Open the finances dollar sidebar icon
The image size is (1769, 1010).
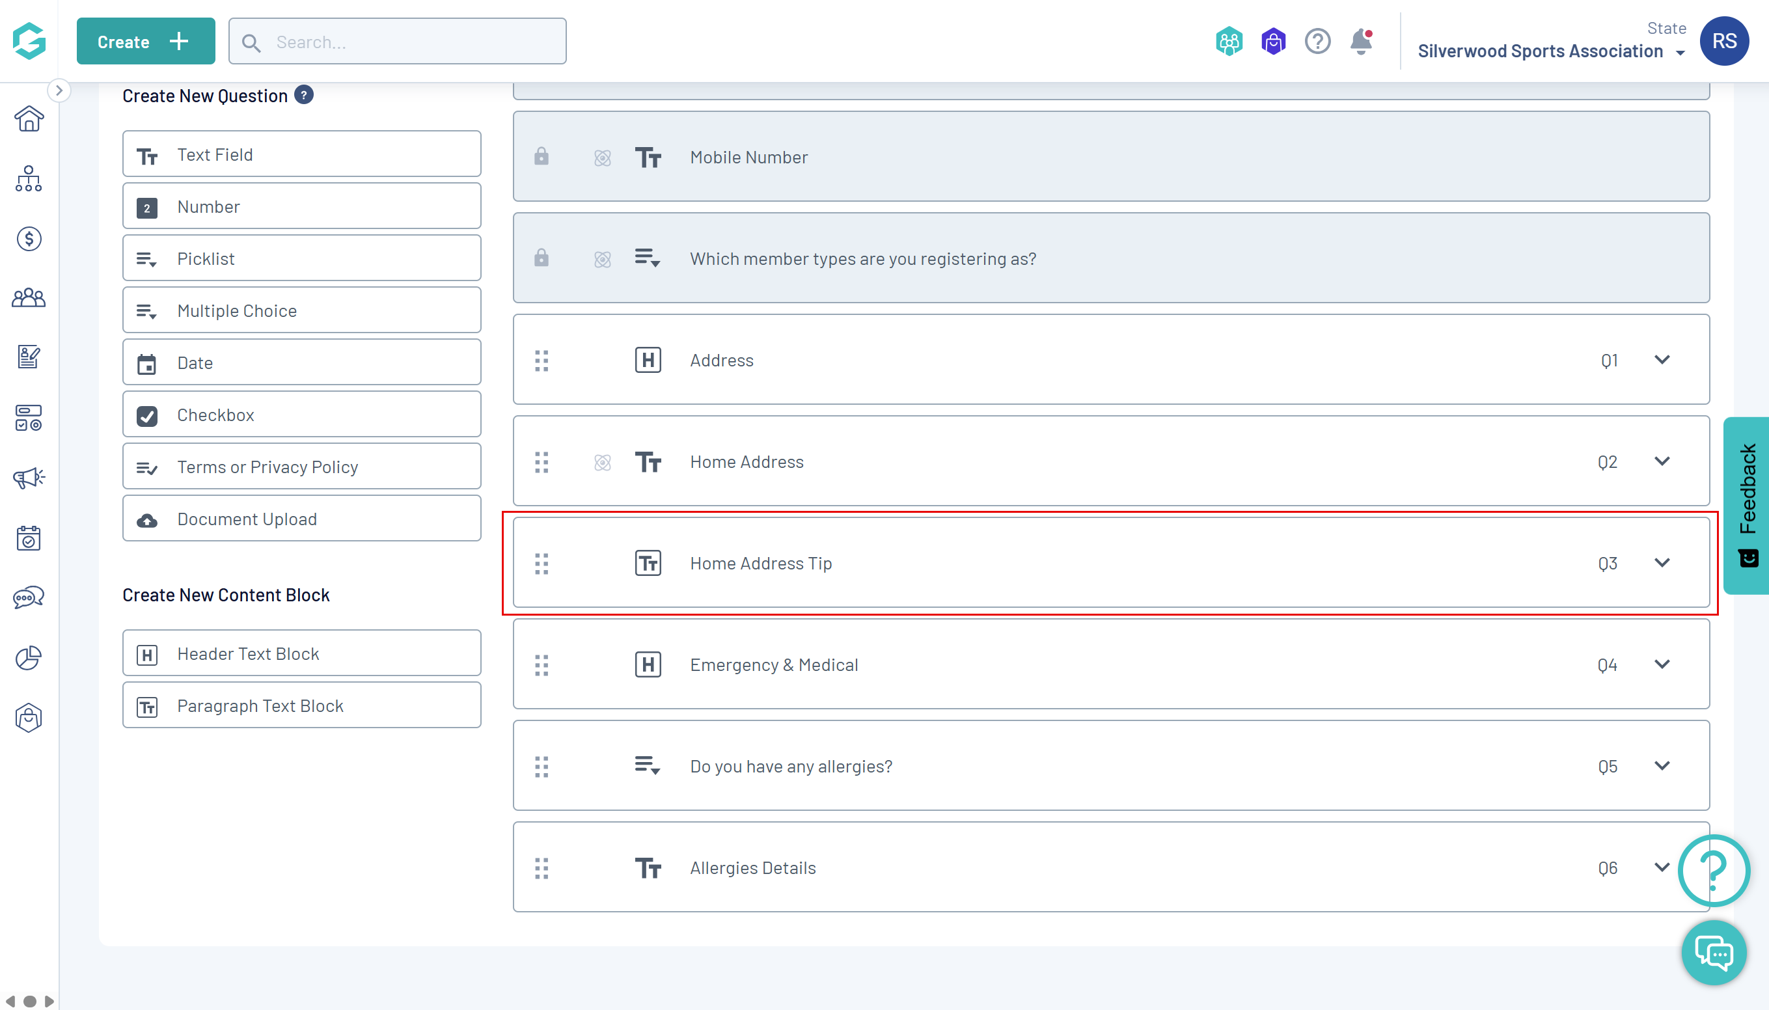pos(29,239)
